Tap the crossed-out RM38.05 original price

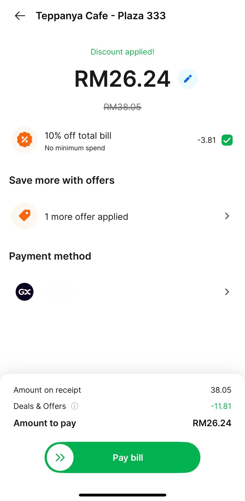122,107
